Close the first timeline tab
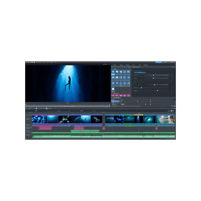Screen dimensions: 201x201 click(47, 111)
